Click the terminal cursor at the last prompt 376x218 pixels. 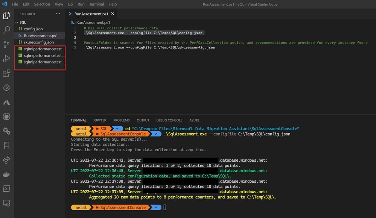[x=165, y=207]
